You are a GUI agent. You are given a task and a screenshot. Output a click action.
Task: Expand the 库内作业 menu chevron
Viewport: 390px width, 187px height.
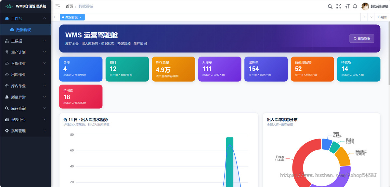click(x=45, y=86)
